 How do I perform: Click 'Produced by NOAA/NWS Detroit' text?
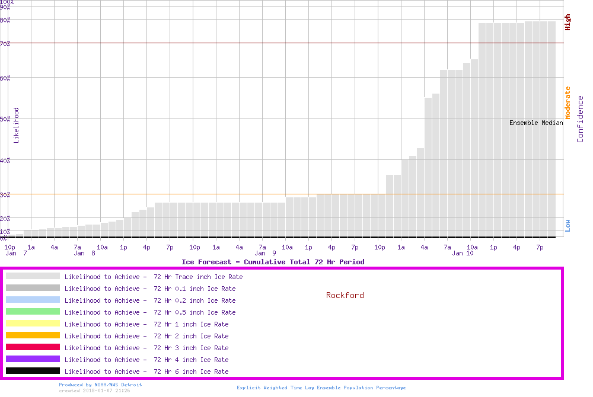tap(100, 385)
